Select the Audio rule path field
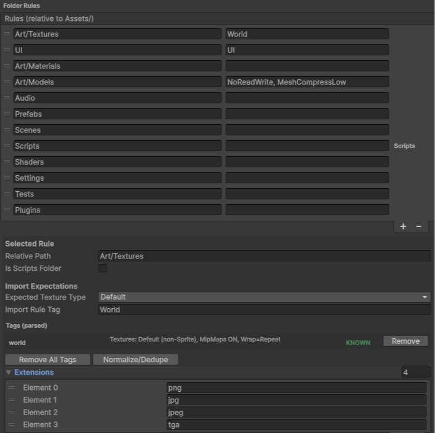Image resolution: width=435 pixels, height=433 pixels. (118, 98)
